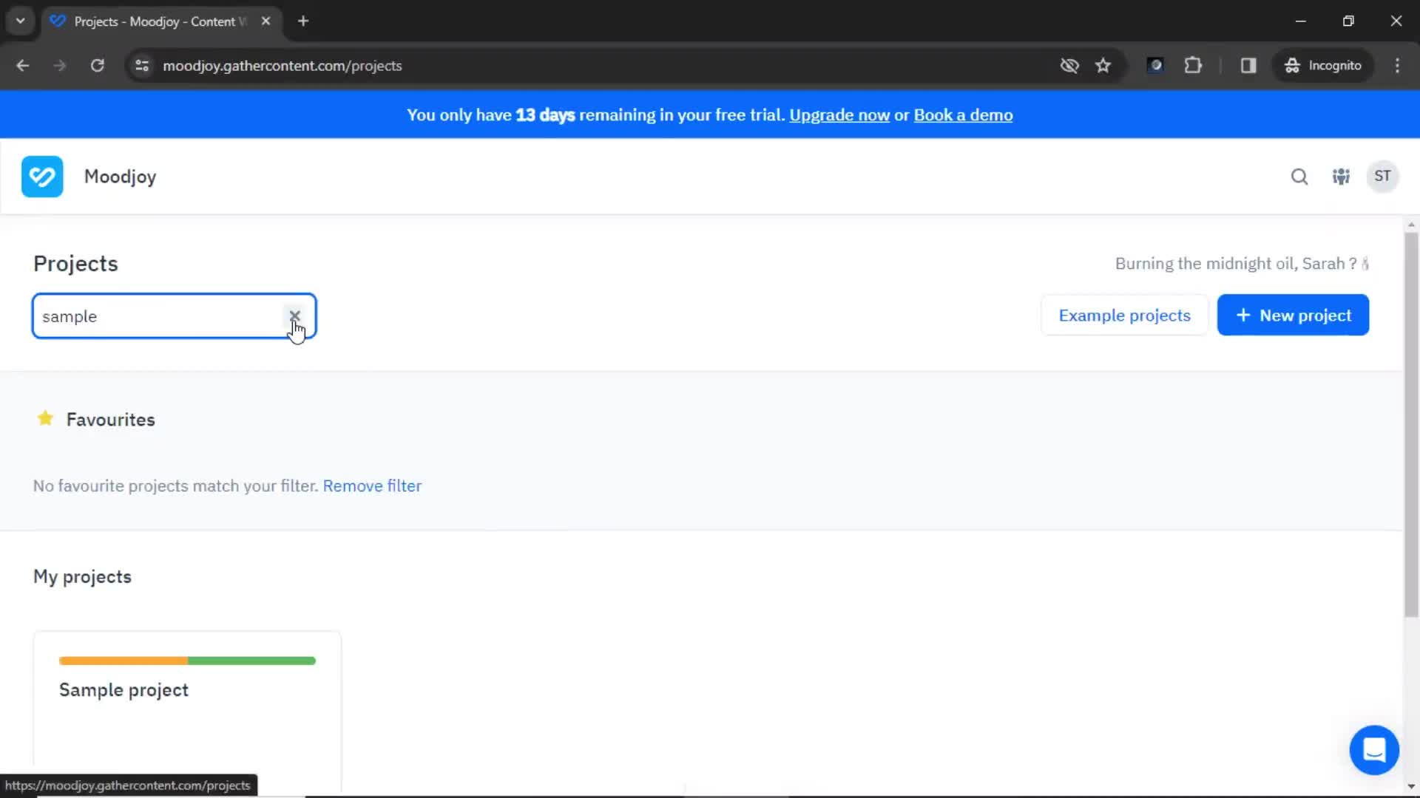
Task: Open the Chrome three-dot menu
Action: [x=1397, y=66]
